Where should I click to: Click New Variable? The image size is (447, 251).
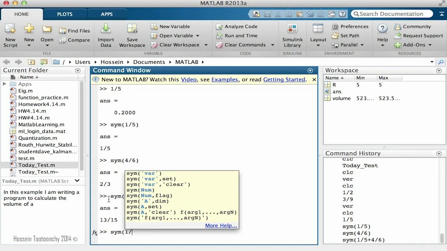(171, 26)
